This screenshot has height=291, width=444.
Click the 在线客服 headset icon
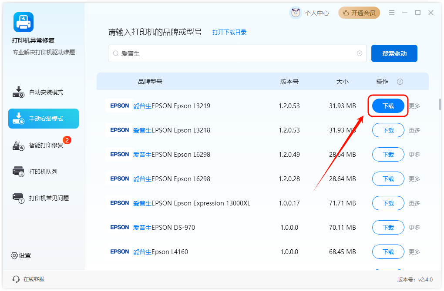pos(16,279)
